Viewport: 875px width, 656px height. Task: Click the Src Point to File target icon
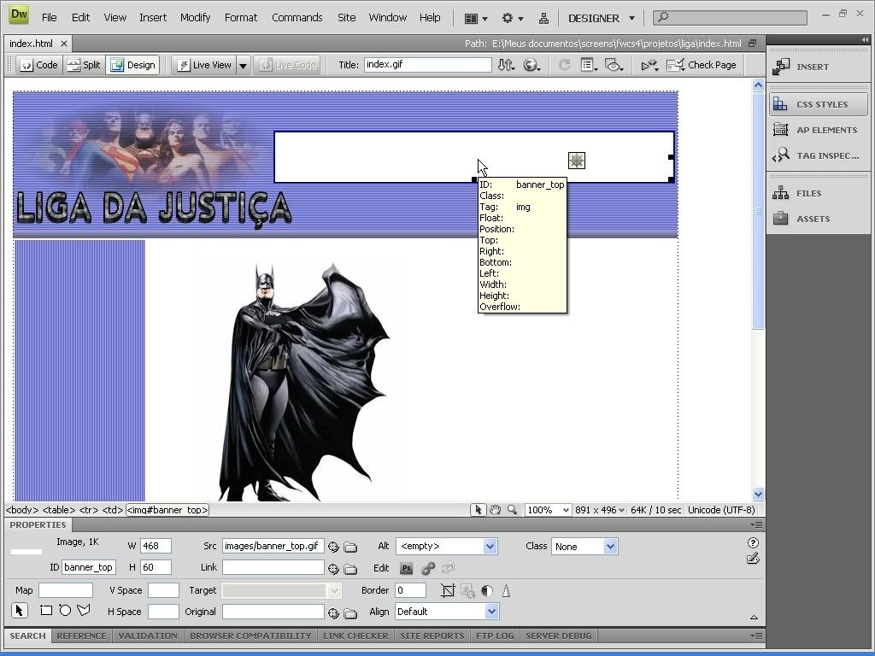(333, 547)
